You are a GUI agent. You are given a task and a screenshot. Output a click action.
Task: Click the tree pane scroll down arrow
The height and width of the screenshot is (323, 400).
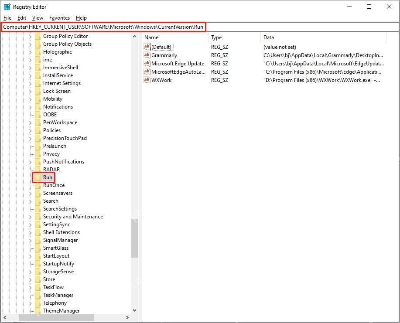tap(135, 310)
